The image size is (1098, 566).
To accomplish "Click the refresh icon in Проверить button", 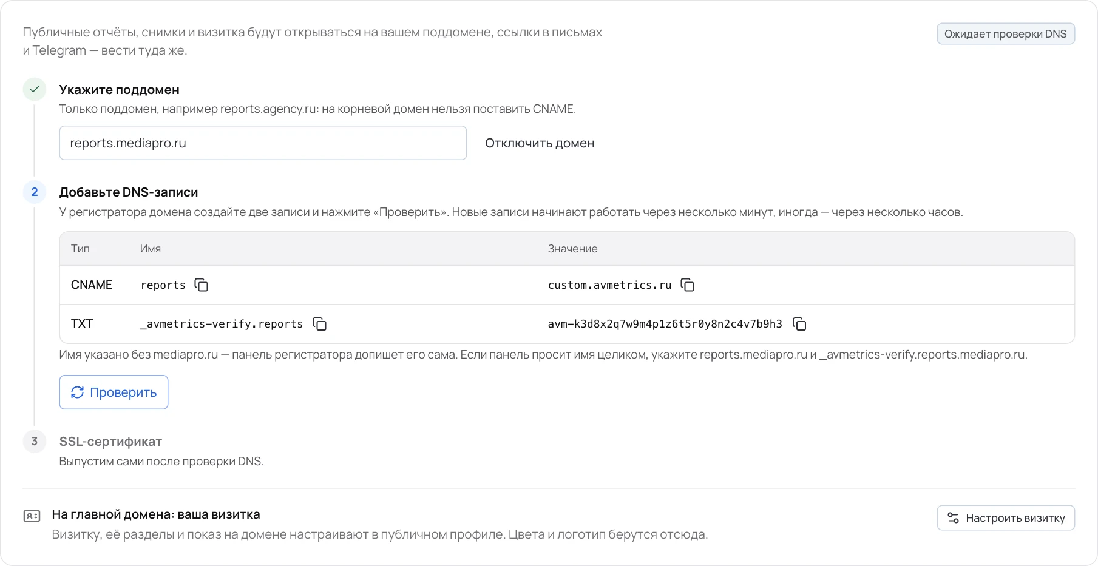I will [x=77, y=392].
